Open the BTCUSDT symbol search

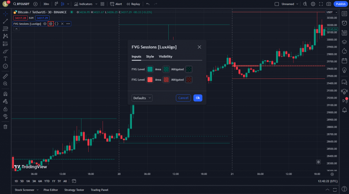point(21,4)
